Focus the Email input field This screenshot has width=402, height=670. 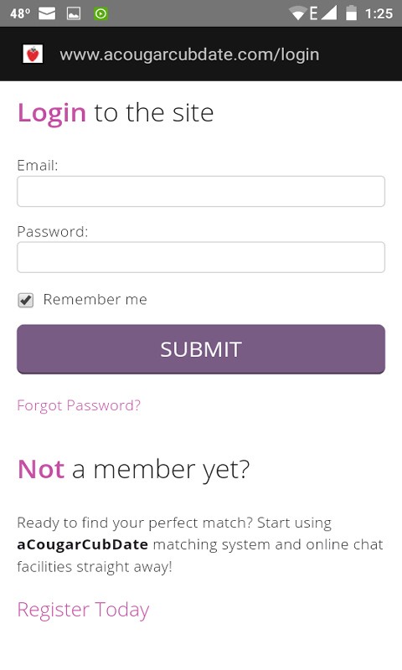[201, 191]
